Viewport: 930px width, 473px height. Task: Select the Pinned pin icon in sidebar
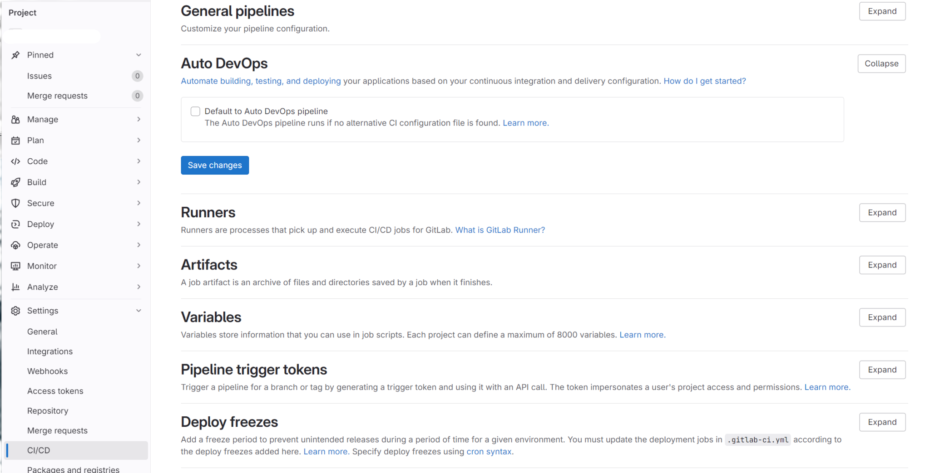coord(16,54)
